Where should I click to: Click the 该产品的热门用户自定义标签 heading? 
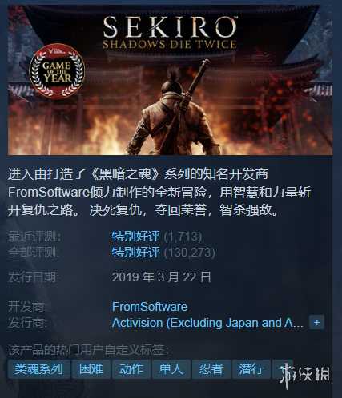88,350
